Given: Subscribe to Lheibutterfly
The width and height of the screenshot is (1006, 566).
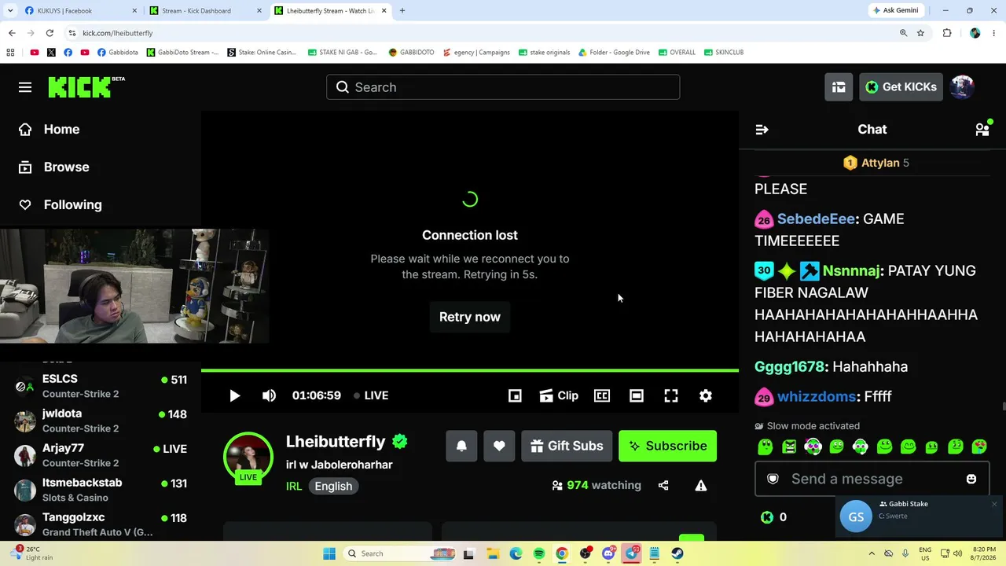Looking at the screenshot, I should coord(667,446).
